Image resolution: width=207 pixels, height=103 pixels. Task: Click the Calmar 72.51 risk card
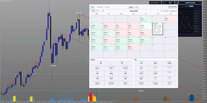[141, 68]
